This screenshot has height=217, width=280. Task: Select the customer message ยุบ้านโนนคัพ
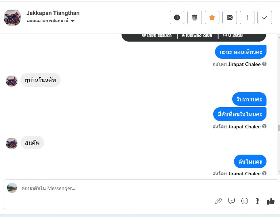pyautogui.click(x=41, y=80)
